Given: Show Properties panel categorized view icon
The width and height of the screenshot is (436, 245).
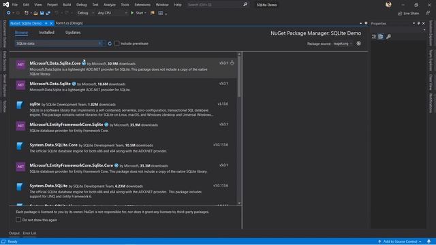Looking at the screenshot, I should coord(374,36).
